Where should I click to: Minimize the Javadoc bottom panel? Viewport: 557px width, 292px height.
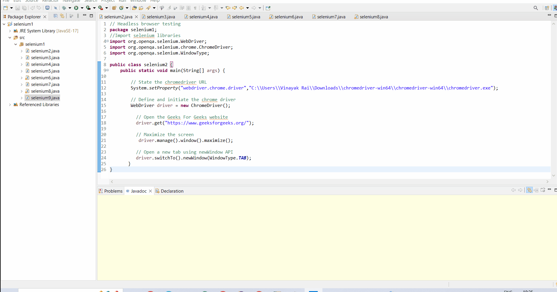coord(549,189)
